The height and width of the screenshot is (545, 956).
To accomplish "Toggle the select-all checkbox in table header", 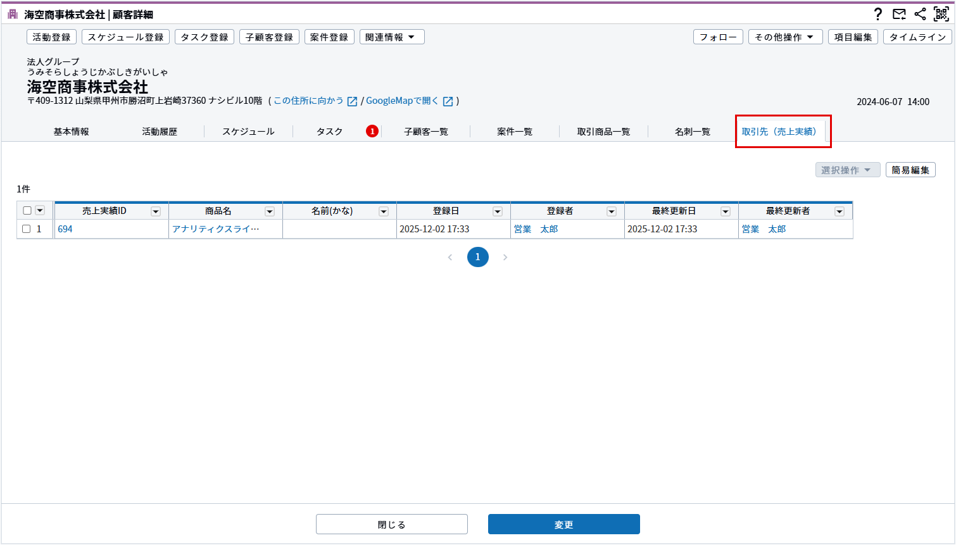I will coord(27,211).
